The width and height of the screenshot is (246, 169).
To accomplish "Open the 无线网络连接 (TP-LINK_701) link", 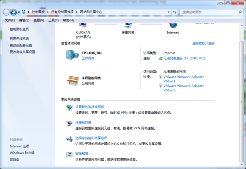I will 184,58.
